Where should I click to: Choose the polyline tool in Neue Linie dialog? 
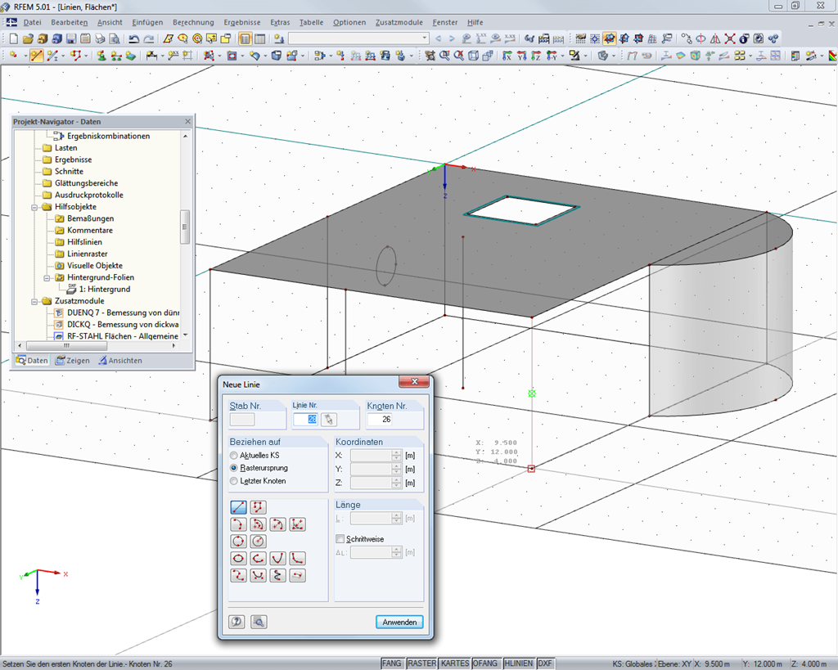259,507
